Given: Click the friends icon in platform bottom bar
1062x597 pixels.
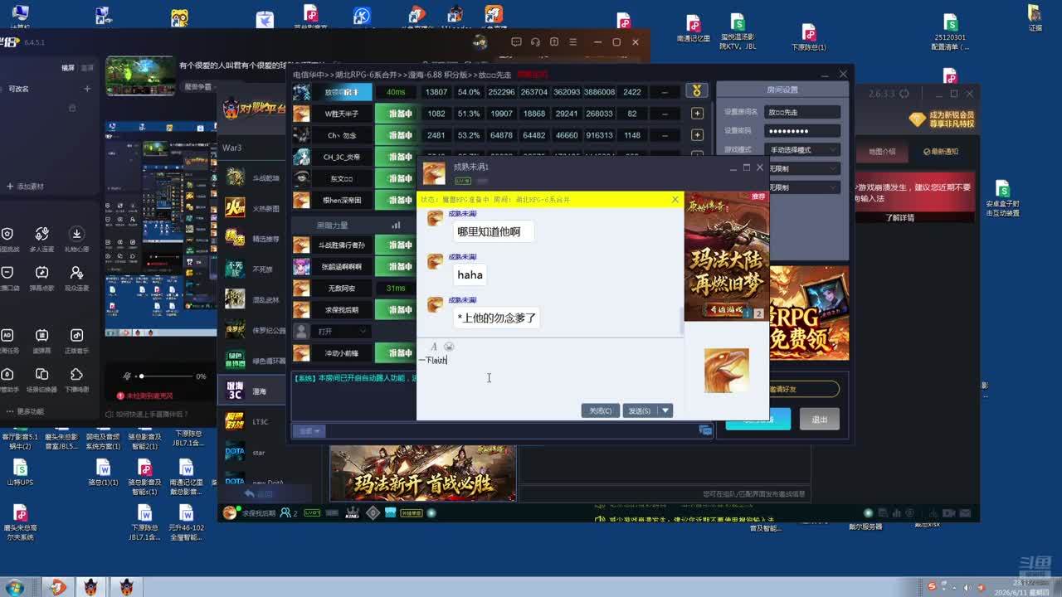Looking at the screenshot, I should [x=285, y=513].
